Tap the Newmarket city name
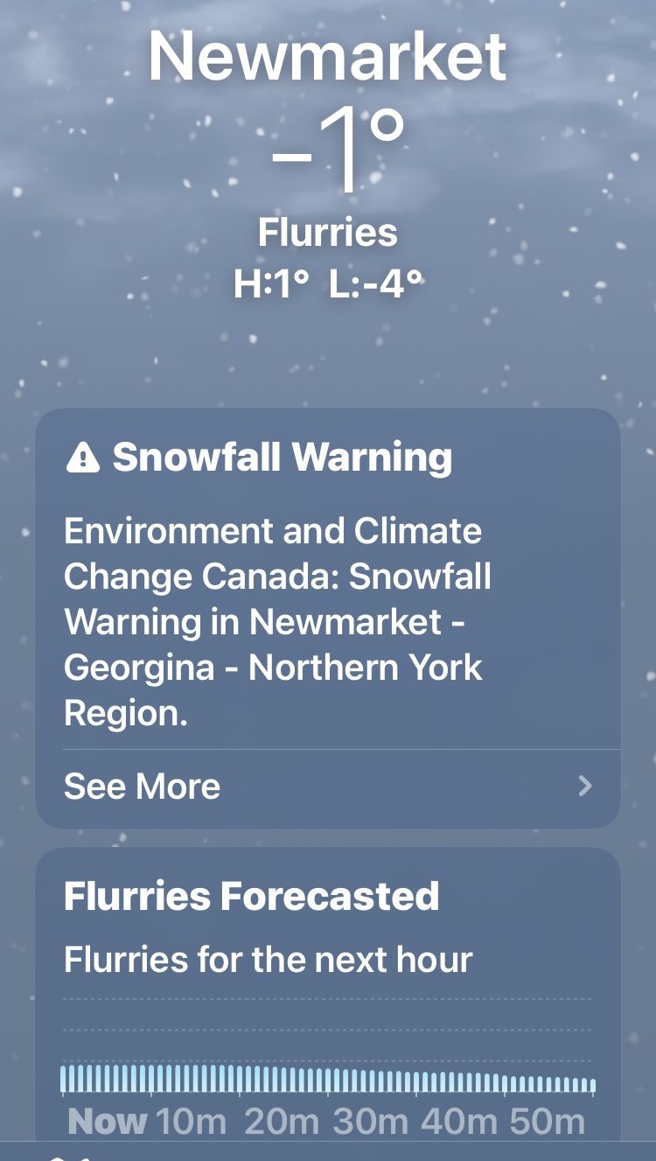Viewport: 656px width, 1161px height. tap(327, 56)
